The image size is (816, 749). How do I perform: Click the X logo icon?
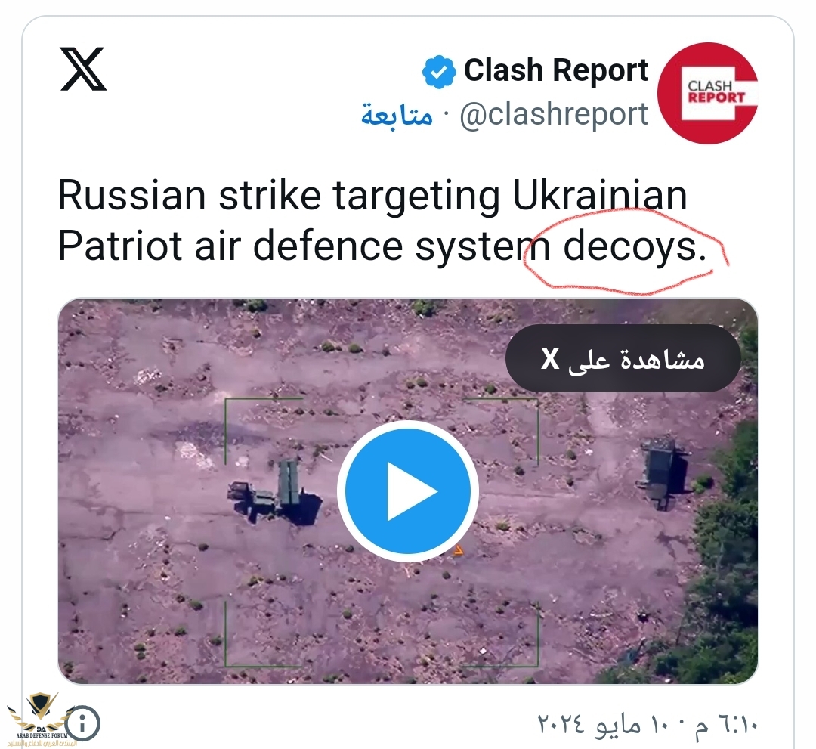click(x=83, y=70)
